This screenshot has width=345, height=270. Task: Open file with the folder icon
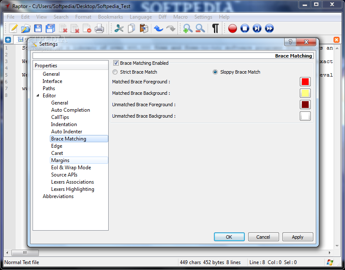coord(26,28)
